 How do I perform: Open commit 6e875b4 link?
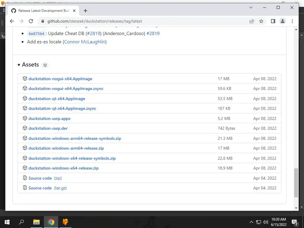click(x=37, y=34)
